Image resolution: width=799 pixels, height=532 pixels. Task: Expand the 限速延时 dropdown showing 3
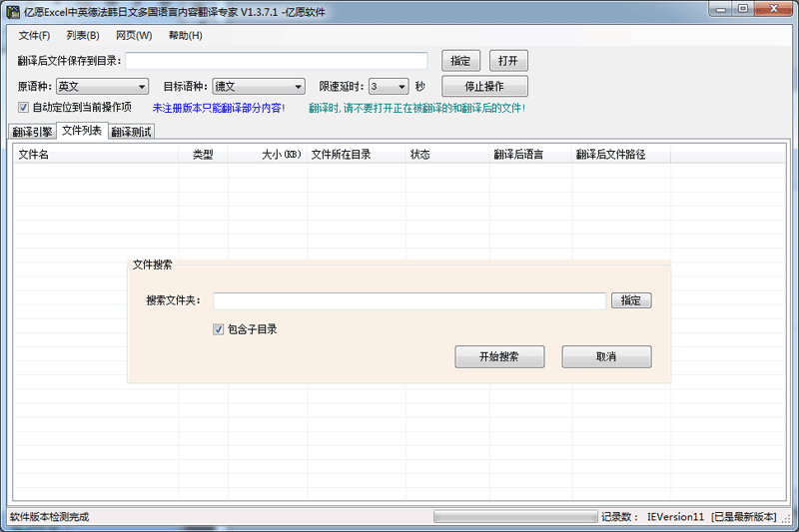[389, 87]
